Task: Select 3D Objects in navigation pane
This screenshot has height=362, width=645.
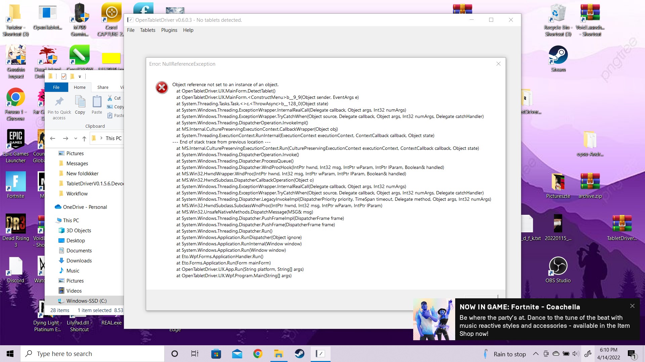Action: [79, 231]
